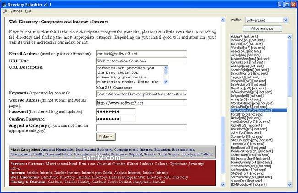Click the Directory Submitter title bar icon

tap(5, 5)
